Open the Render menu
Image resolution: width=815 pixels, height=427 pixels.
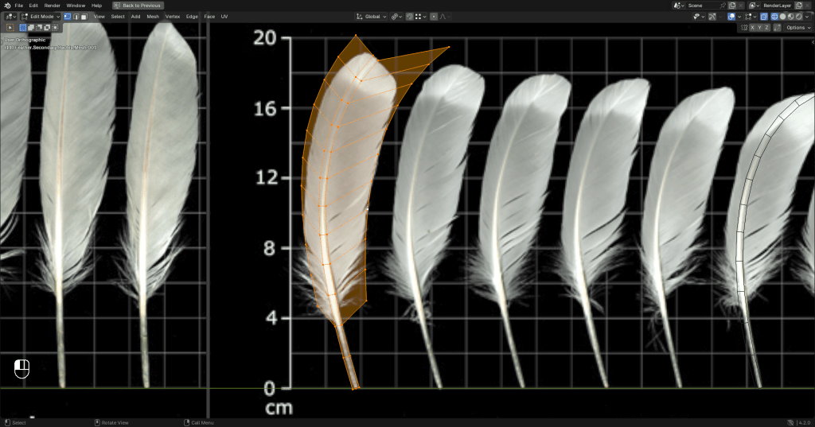pos(52,6)
